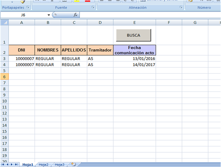Click the Fecha comunicación acto header cell
221x167 pixels.
134,50
